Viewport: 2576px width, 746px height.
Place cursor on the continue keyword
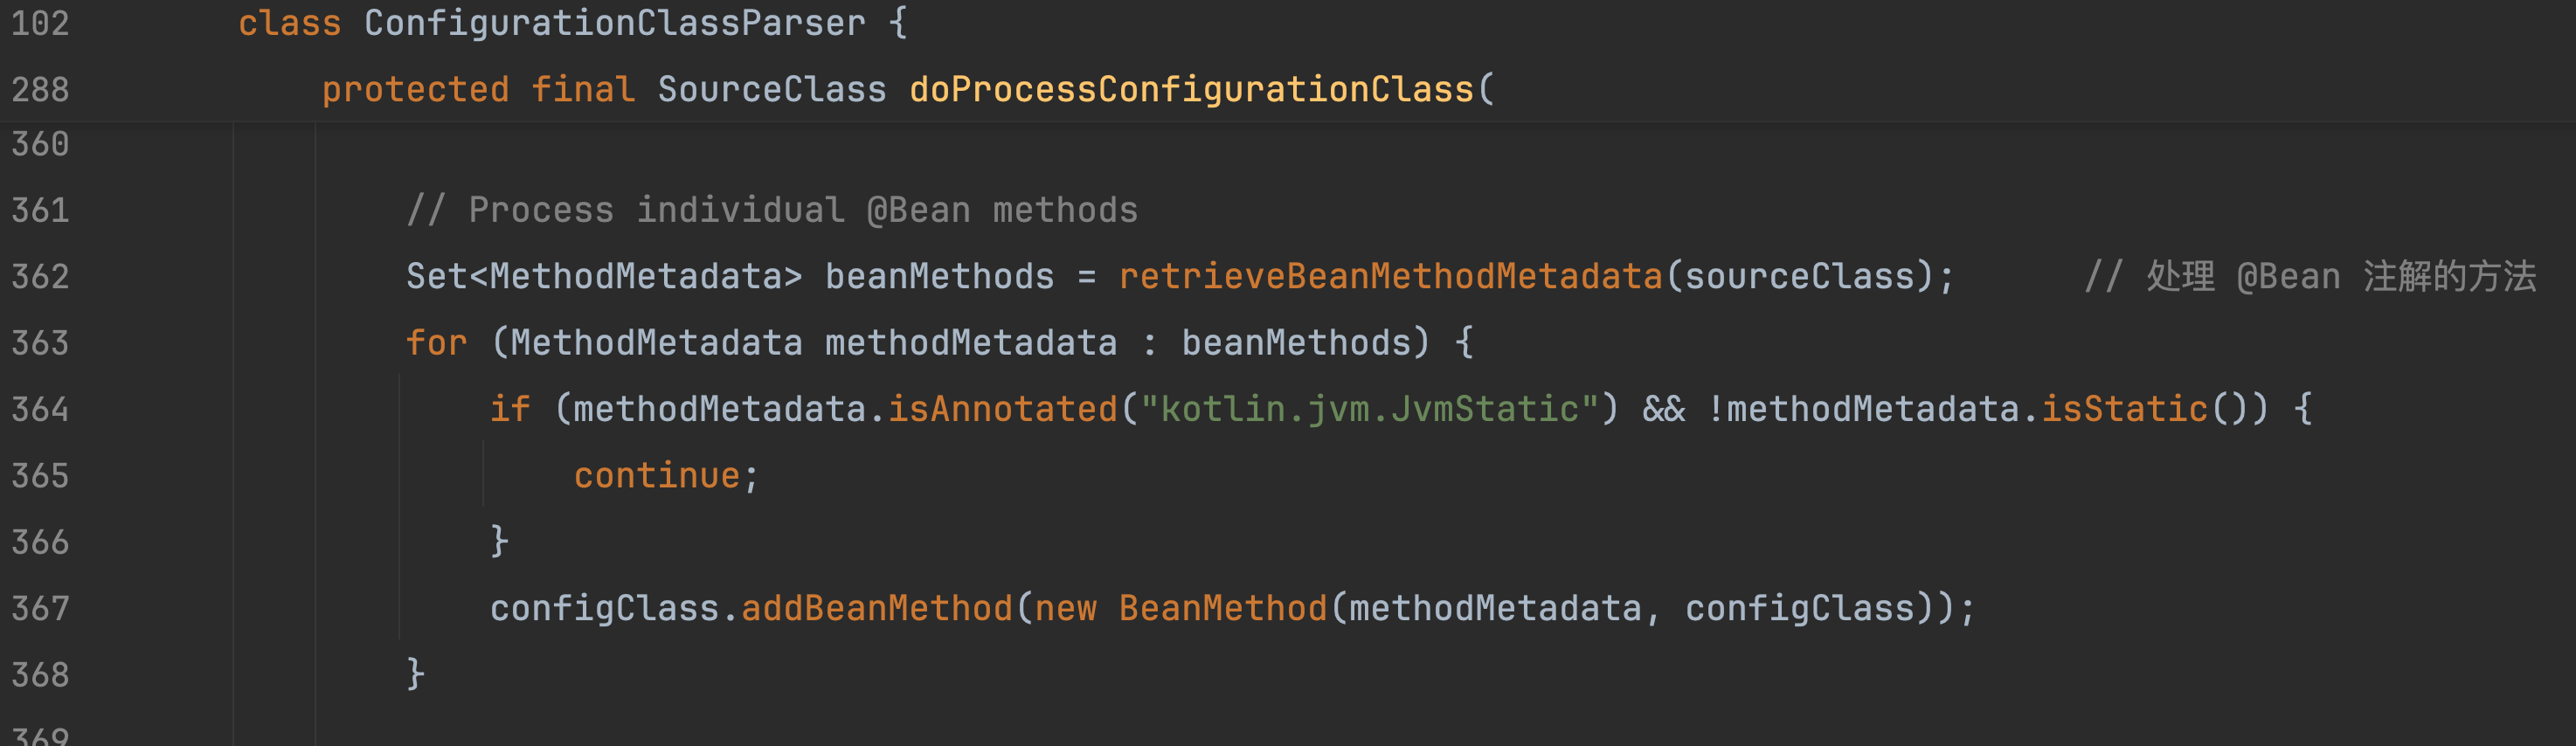coord(656,476)
